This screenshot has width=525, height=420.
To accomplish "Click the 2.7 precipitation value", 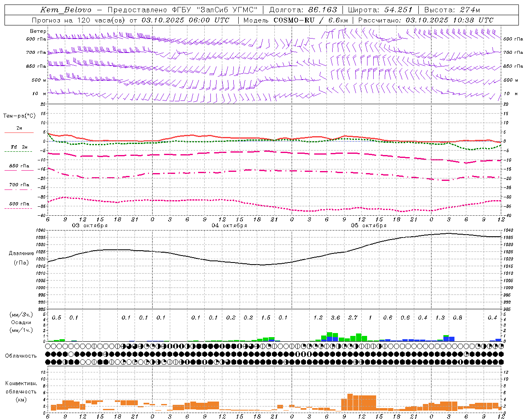I will (353, 318).
